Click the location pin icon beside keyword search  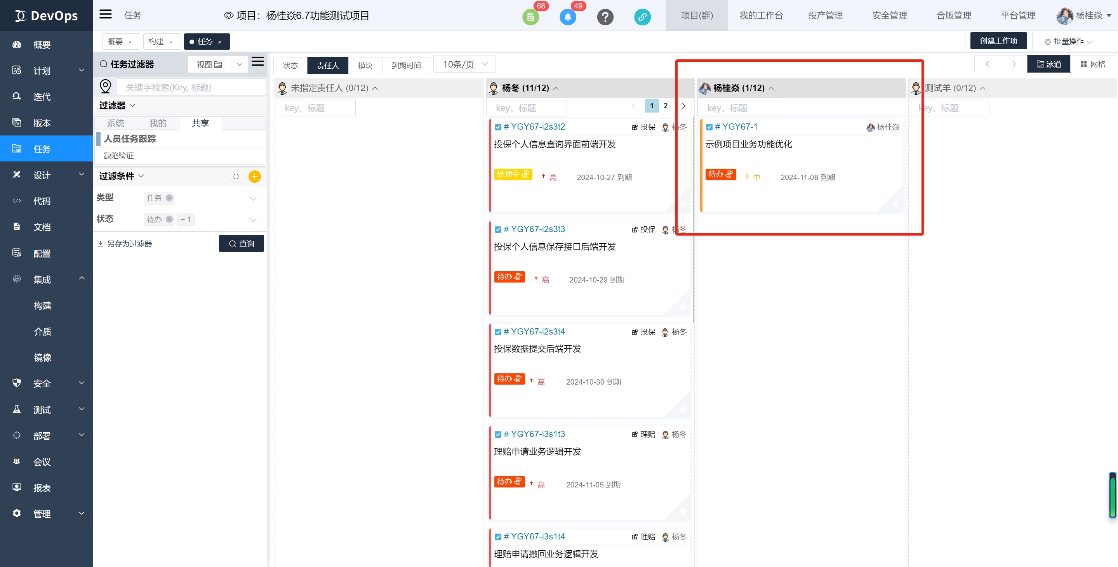click(x=106, y=86)
